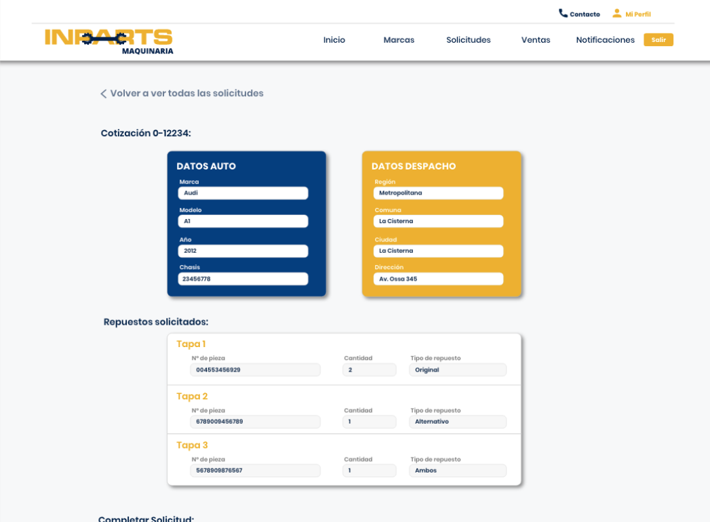Click the phone icon beside Contacto
This screenshot has height=522, width=710.
click(563, 14)
